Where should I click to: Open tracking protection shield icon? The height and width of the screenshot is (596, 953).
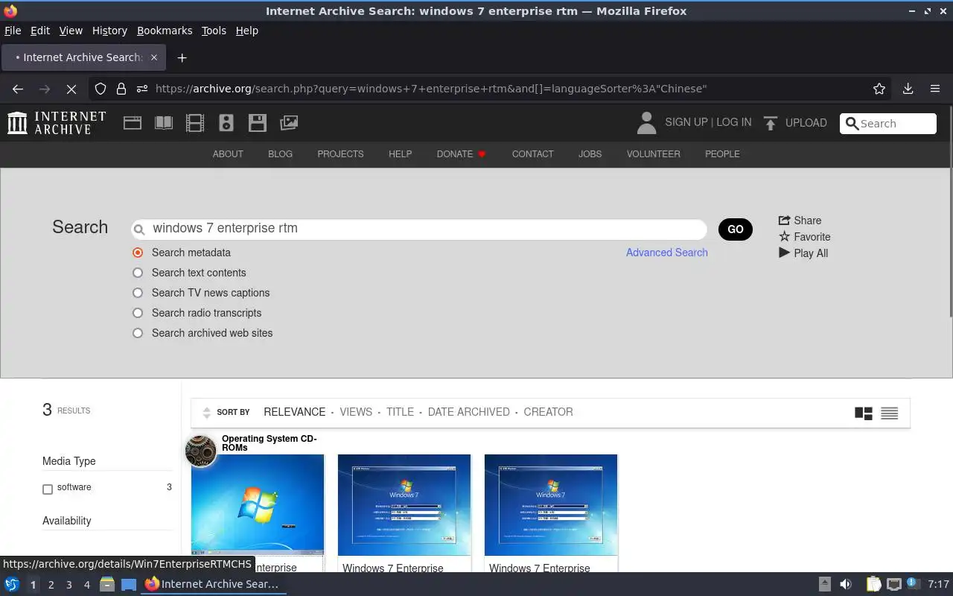[x=101, y=89]
